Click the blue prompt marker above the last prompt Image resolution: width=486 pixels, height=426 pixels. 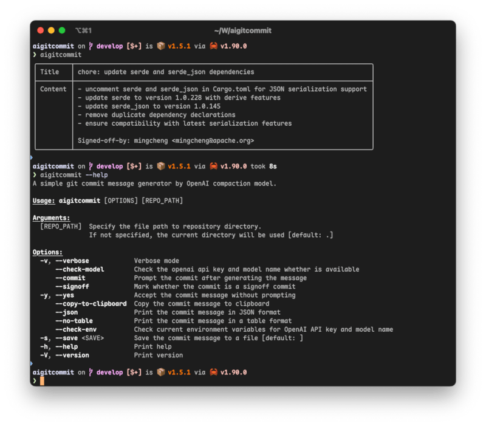32,363
